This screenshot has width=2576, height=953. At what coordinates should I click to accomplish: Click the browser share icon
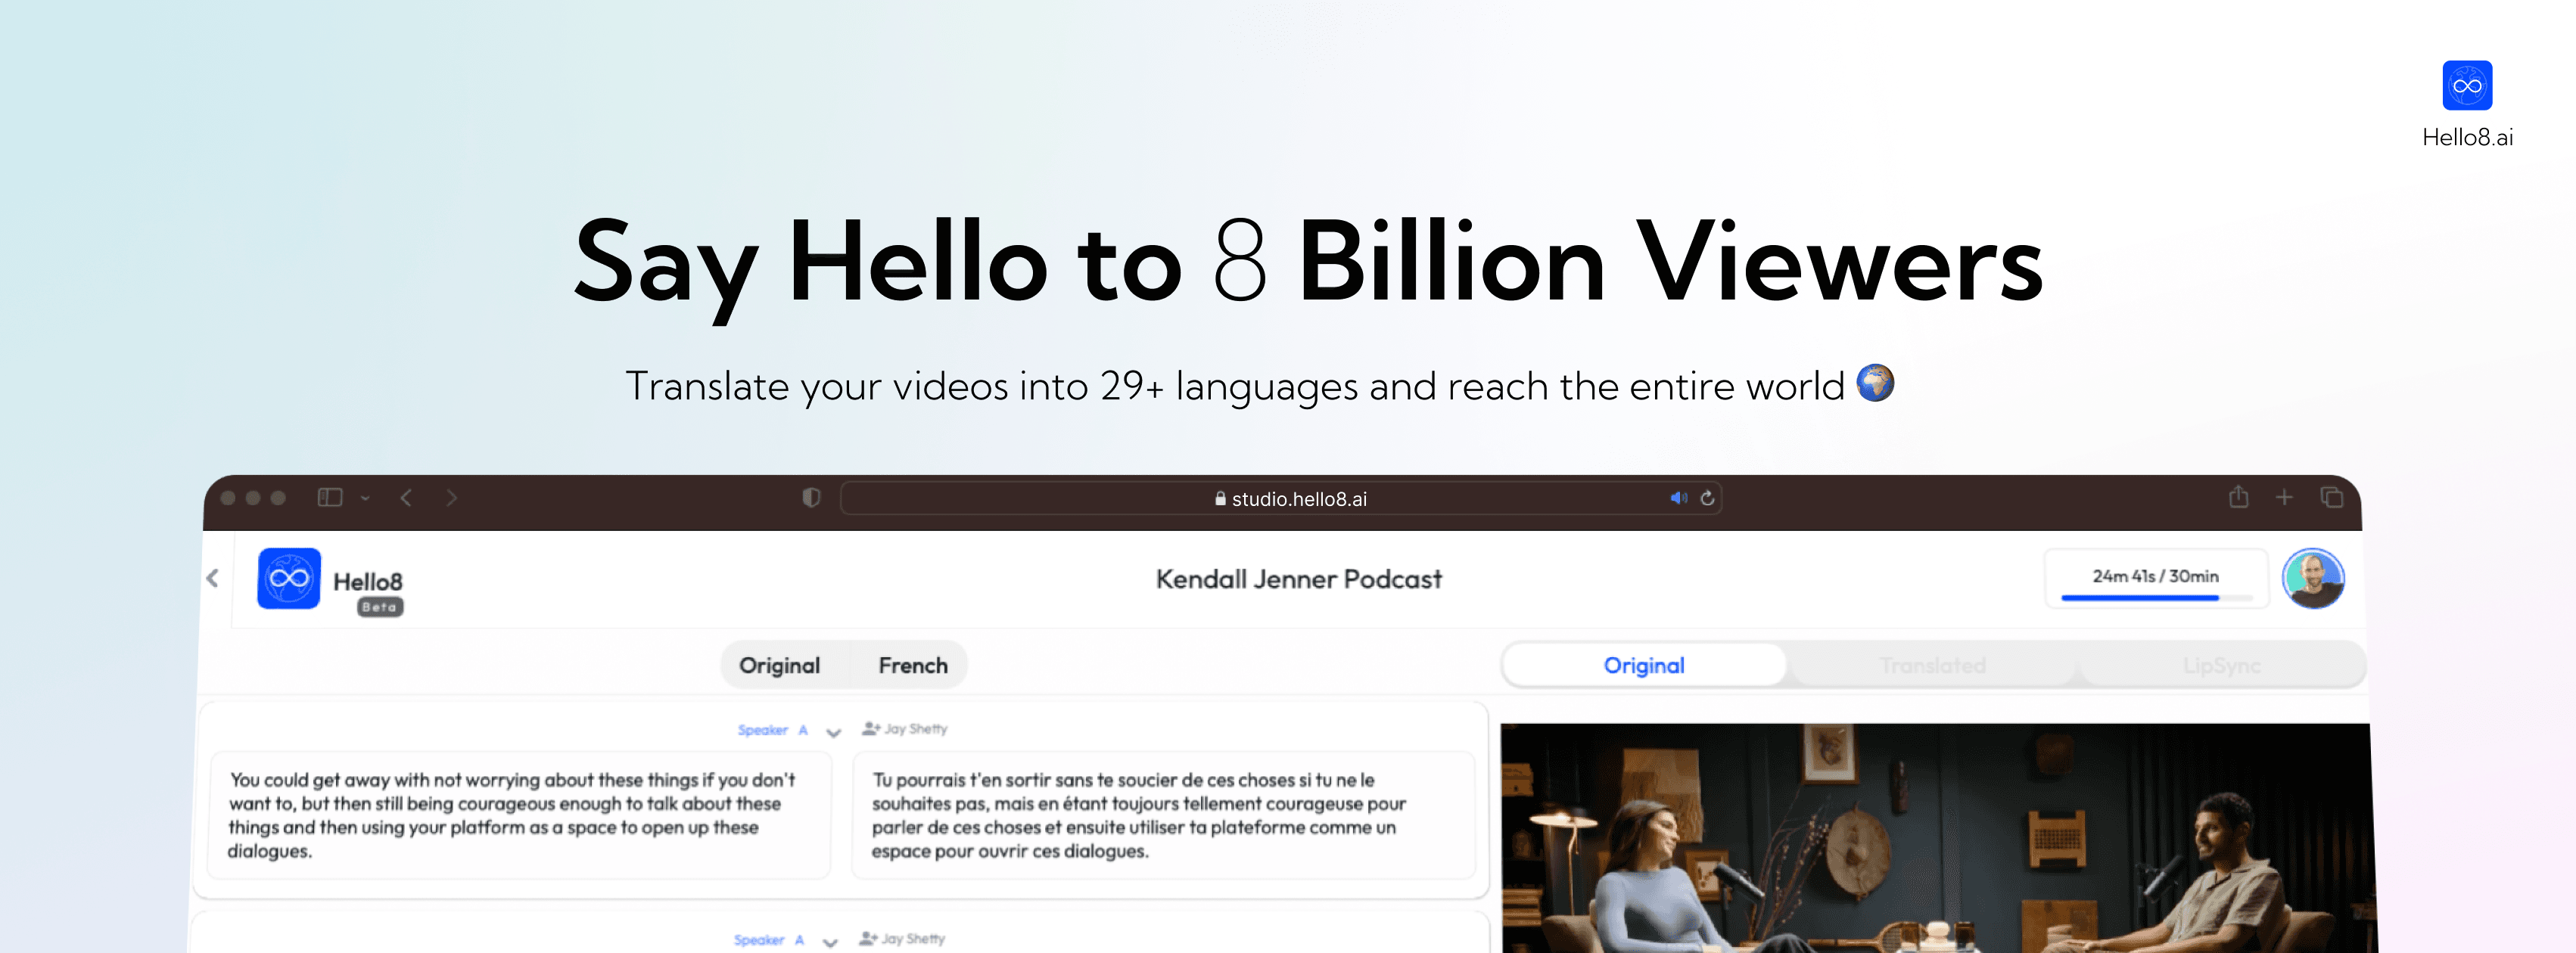(2238, 496)
